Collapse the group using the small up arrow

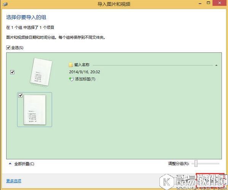coord(216,65)
